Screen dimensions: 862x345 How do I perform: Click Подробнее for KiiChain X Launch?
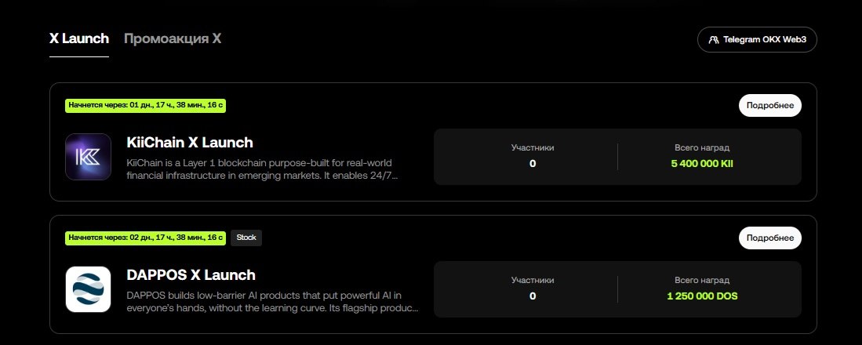point(769,106)
